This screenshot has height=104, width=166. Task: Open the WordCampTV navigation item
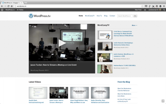[90, 16]
